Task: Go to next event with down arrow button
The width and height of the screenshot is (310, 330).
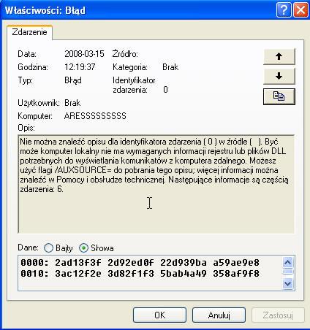Action: [279, 76]
